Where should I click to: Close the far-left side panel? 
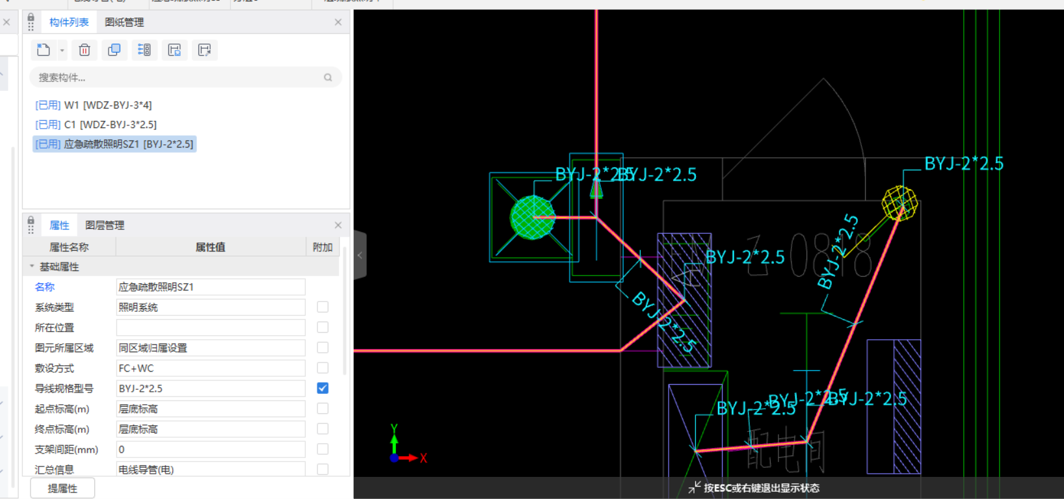click(6, 22)
